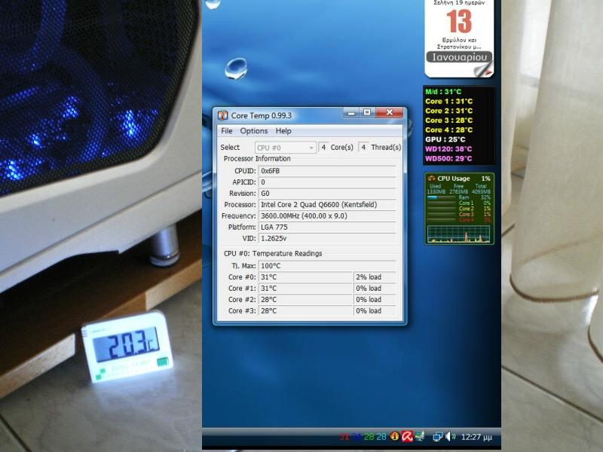Click the VID value 1.2625v
This screenshot has width=603, height=452.
327,238
